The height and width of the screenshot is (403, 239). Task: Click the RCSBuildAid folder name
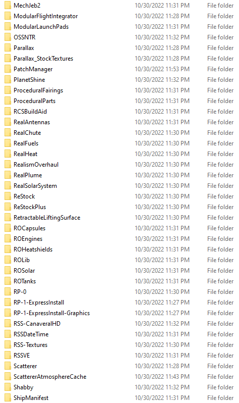click(x=30, y=112)
